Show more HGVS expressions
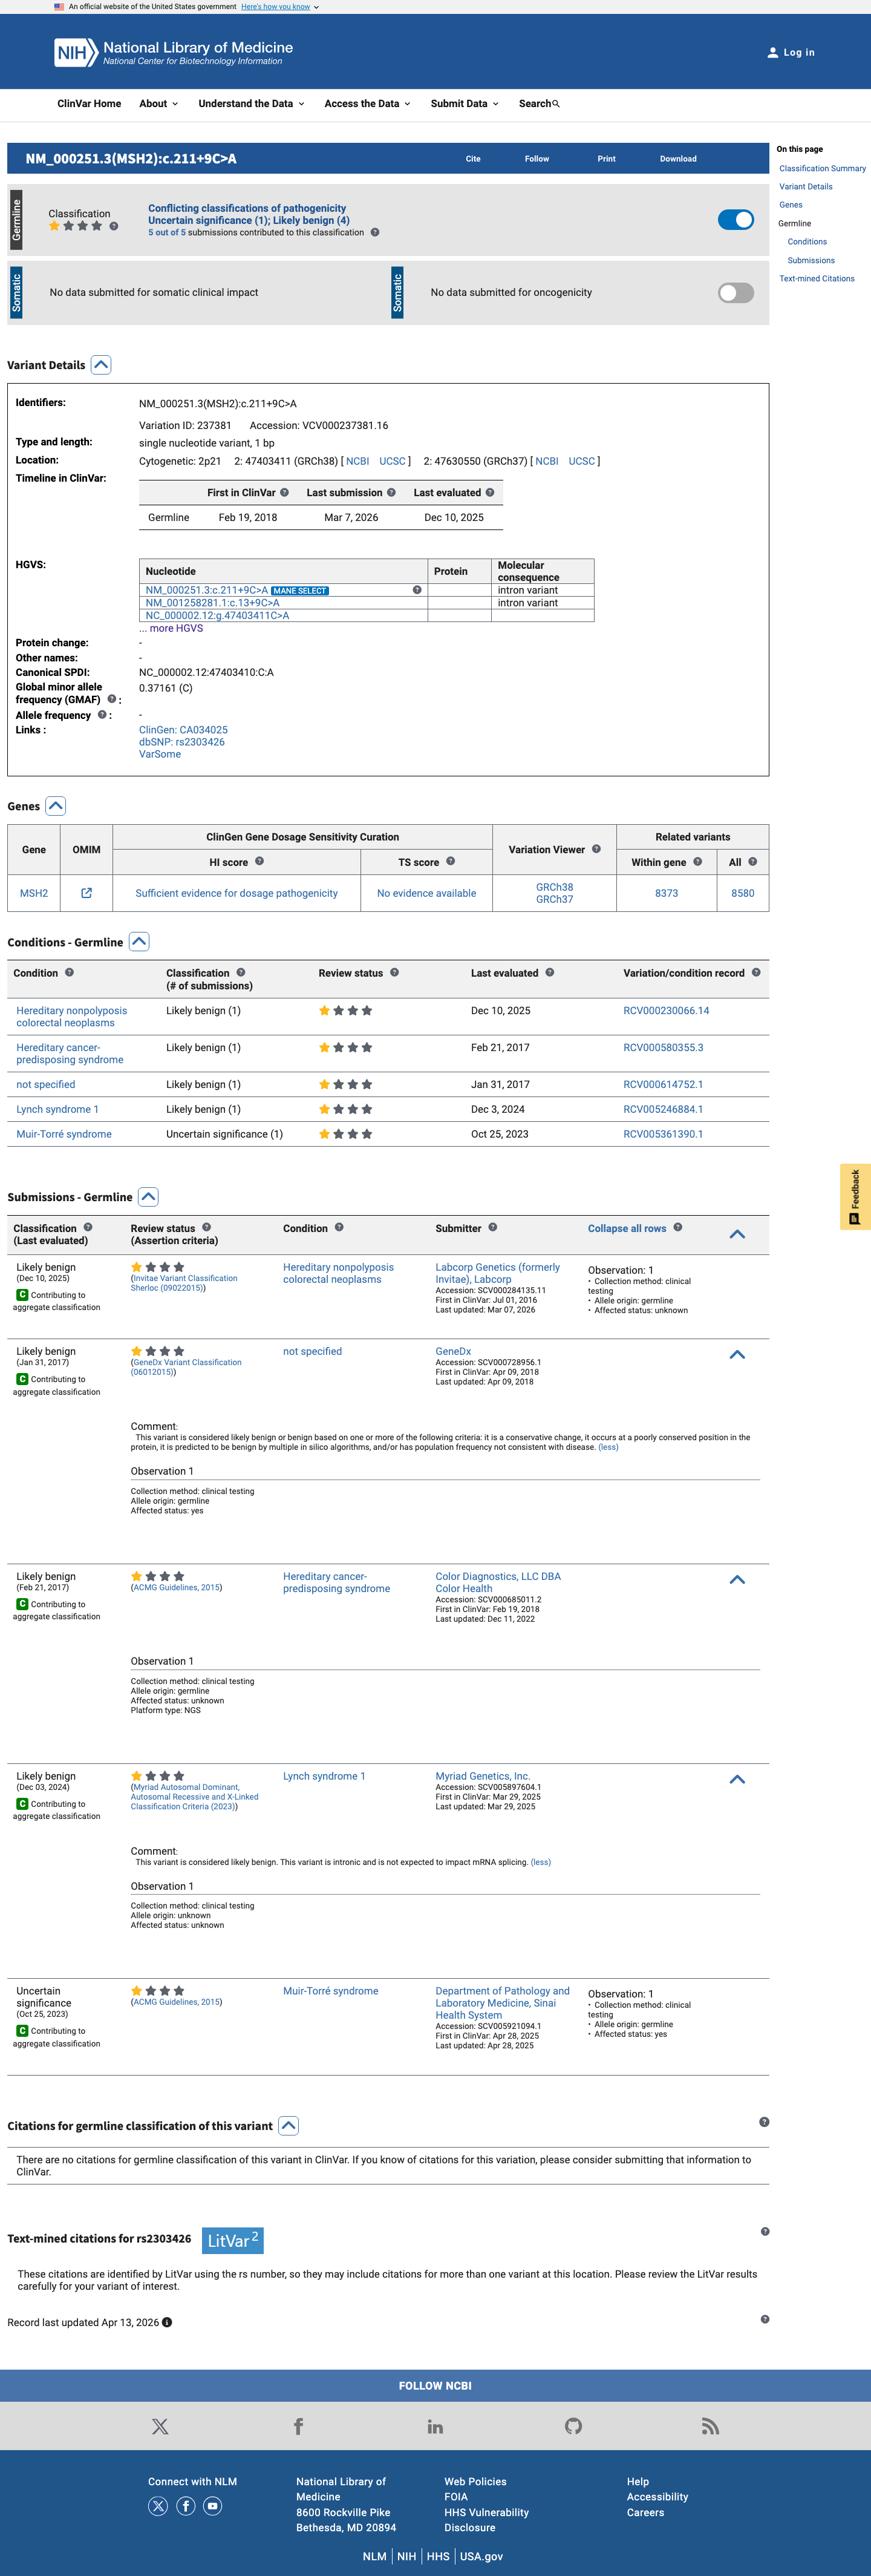The width and height of the screenshot is (871, 2576). tap(171, 628)
